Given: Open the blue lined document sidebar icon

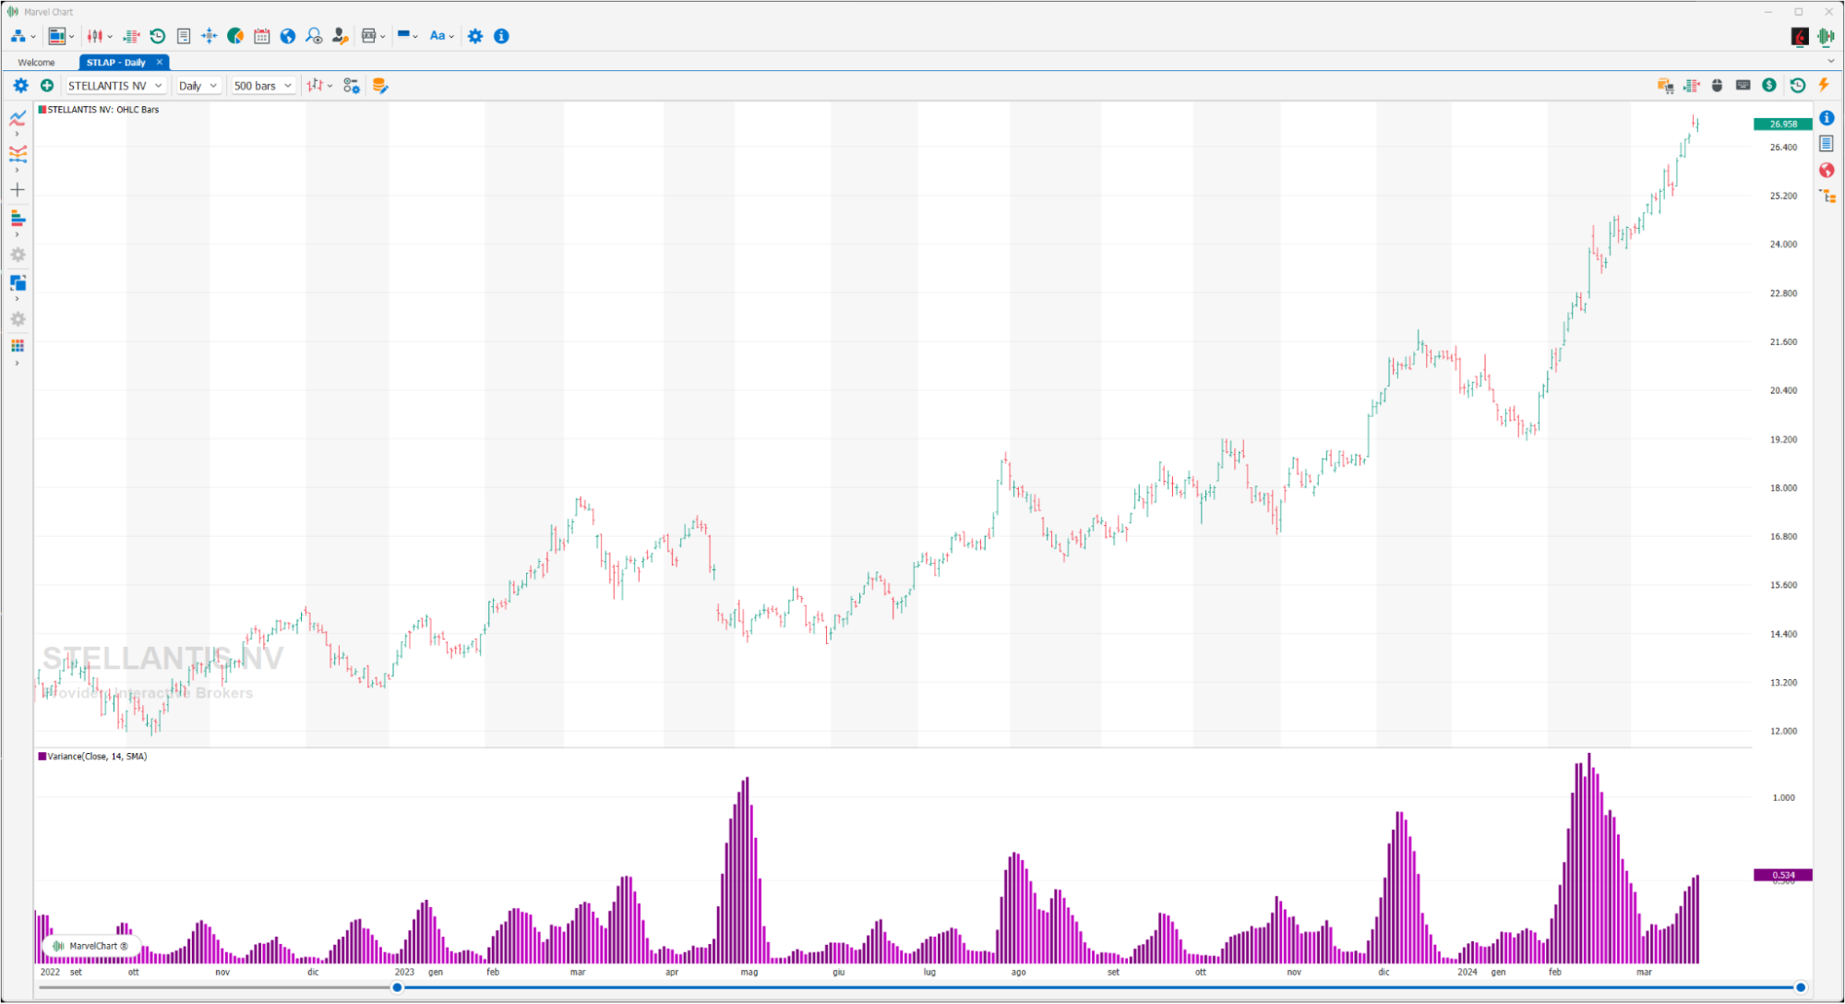Looking at the screenshot, I should 1827,143.
